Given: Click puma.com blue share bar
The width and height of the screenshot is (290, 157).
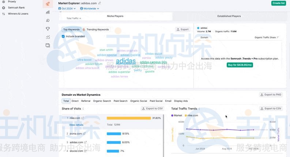Looking at the screenshot, I should pyautogui.click(x=114, y=134).
